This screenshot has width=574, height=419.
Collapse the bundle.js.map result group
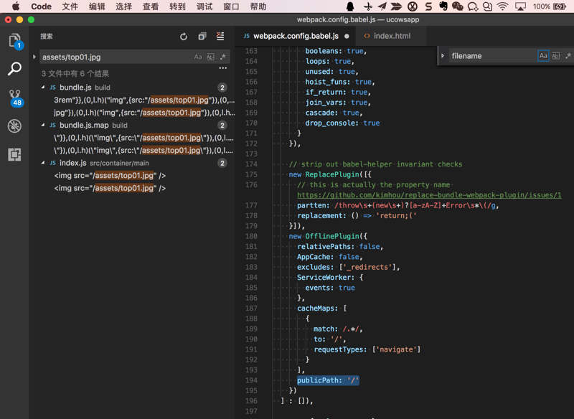pyautogui.click(x=43, y=126)
